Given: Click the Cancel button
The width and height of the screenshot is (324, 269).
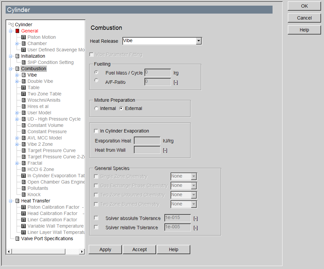Looking at the screenshot, I should 304,18.
